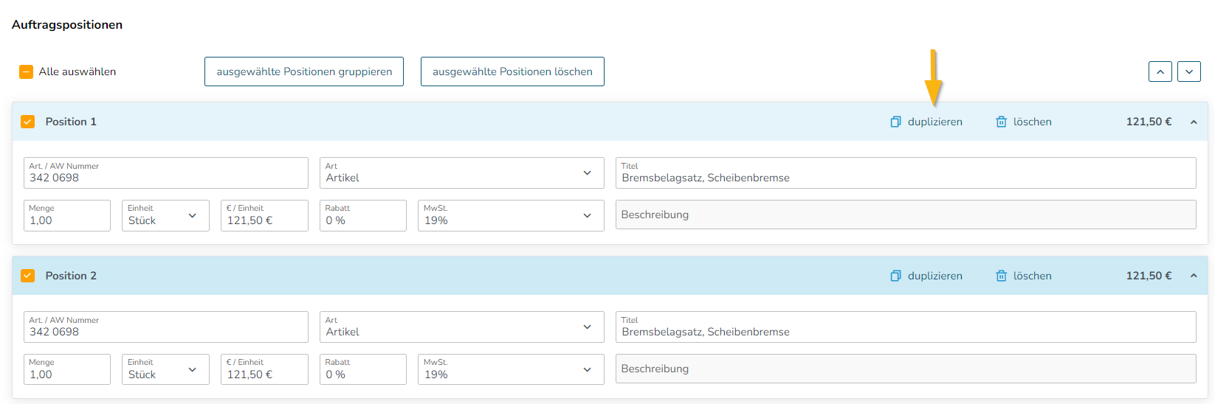Click the trash icon for Position 1

[1001, 122]
